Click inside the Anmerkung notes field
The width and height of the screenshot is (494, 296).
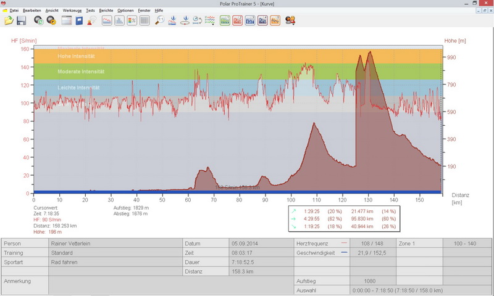pyautogui.click(x=167, y=284)
